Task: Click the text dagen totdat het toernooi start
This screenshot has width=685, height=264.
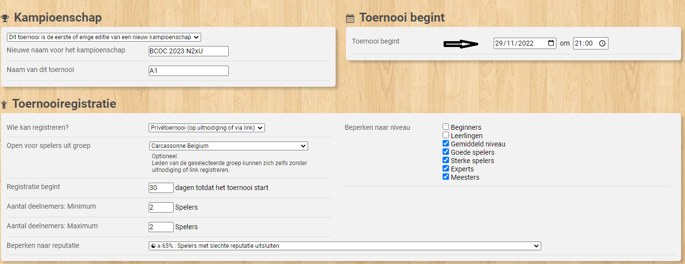Action: 222,188
